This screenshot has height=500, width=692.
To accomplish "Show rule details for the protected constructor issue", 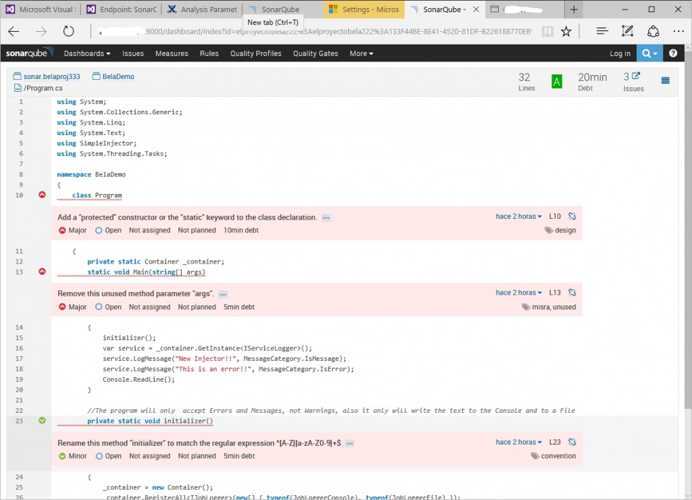I will tap(326, 218).
